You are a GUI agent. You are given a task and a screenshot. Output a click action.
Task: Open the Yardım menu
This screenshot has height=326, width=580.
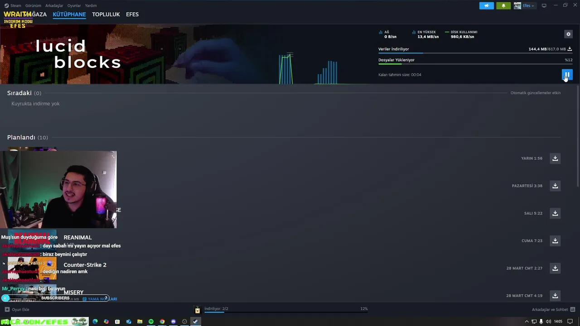[x=91, y=5]
